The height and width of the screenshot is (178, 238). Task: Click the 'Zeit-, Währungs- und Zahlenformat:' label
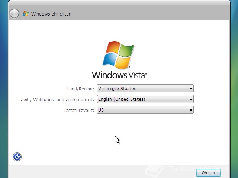pyautogui.click(x=57, y=100)
